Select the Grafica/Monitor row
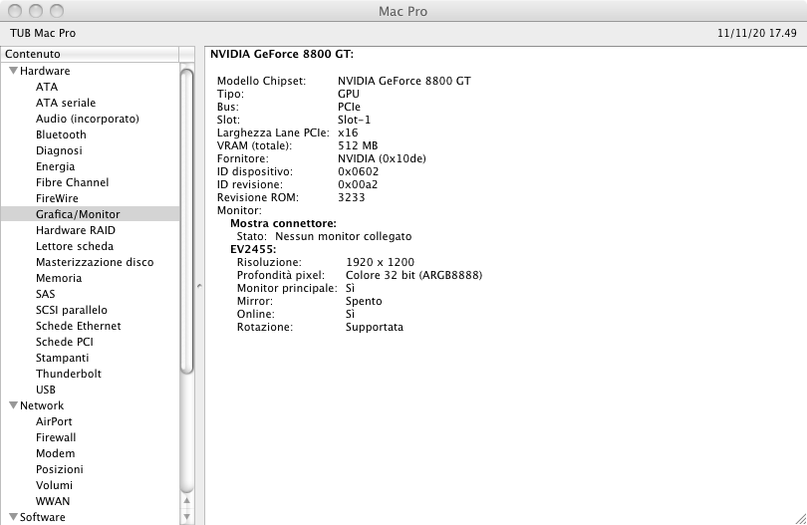The image size is (807, 525). (90, 214)
